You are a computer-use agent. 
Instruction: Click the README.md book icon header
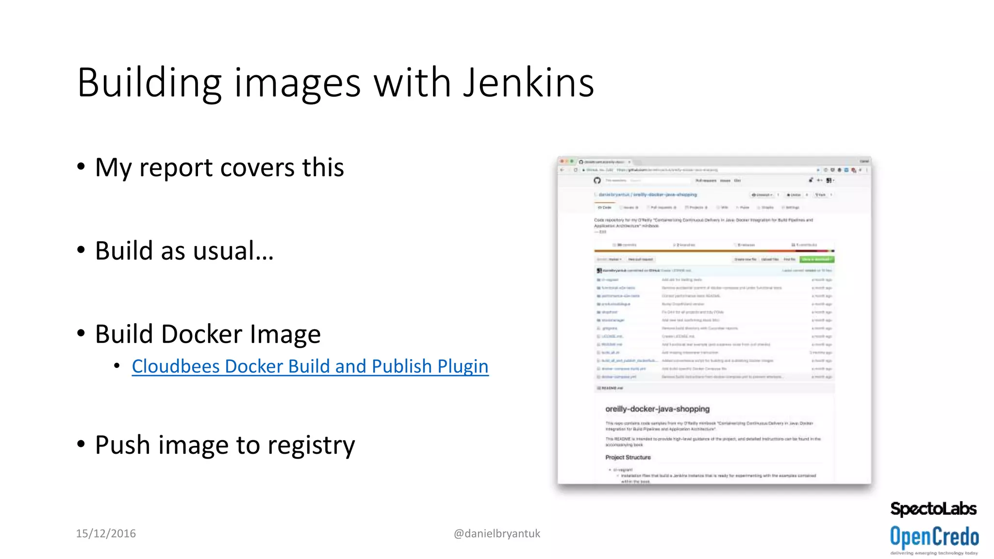[599, 388]
